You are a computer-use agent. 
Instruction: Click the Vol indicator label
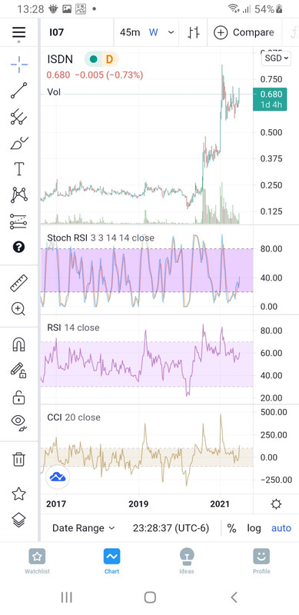[x=54, y=91]
